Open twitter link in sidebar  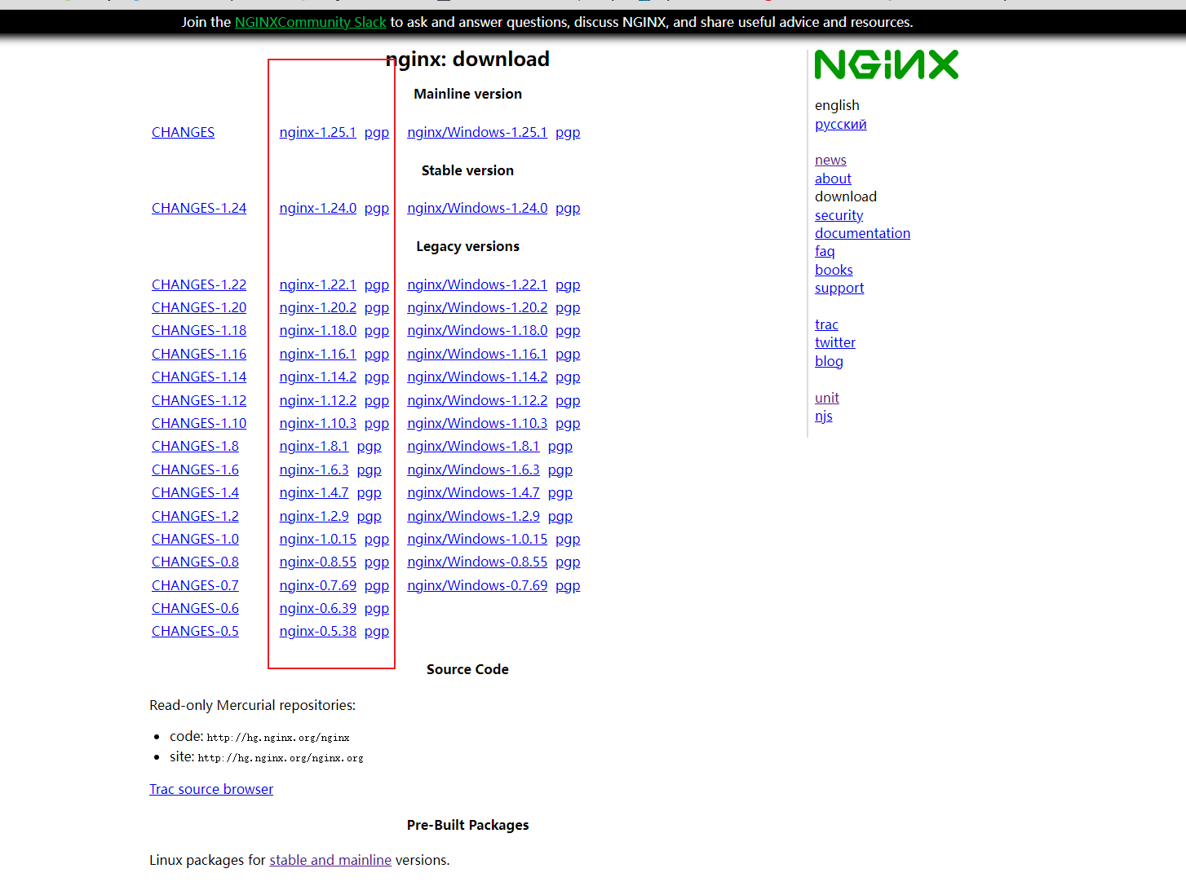click(x=835, y=342)
